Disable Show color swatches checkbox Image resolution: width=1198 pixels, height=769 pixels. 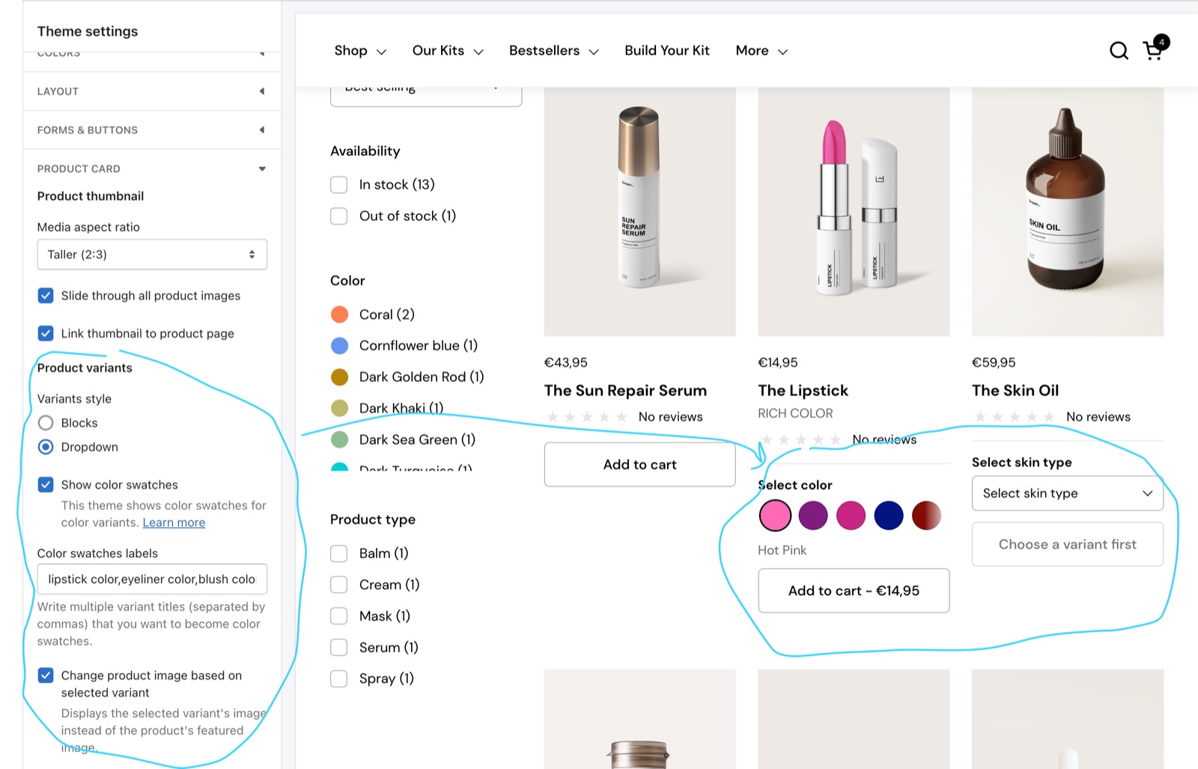point(46,484)
